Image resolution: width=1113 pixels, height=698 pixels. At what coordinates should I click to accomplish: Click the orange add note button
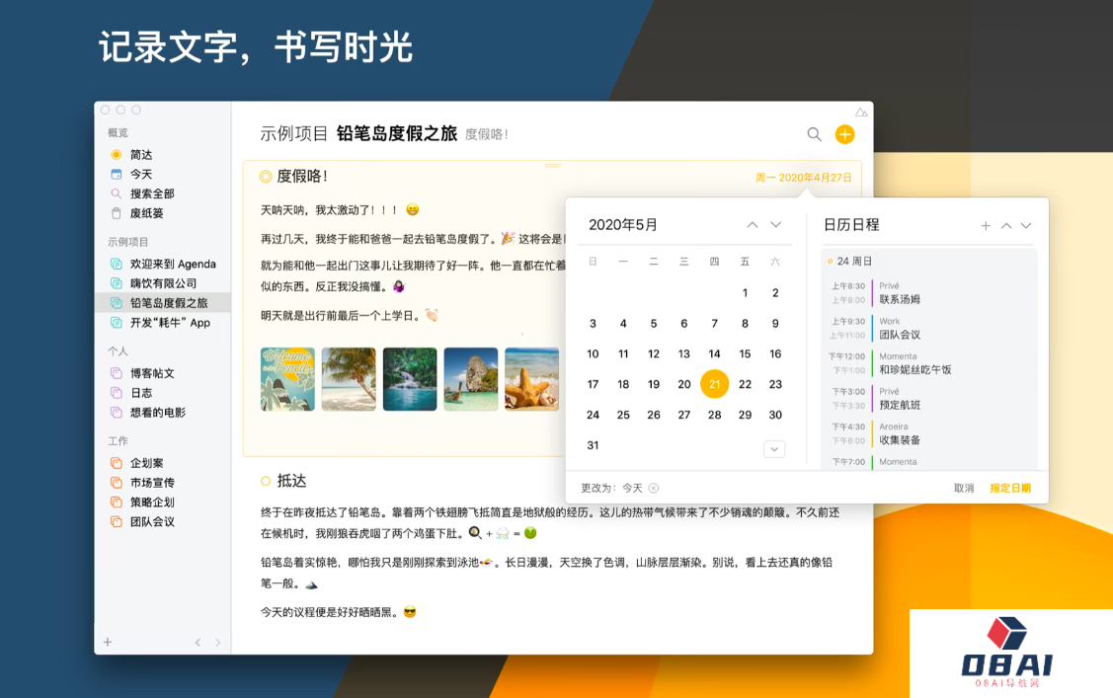click(844, 134)
